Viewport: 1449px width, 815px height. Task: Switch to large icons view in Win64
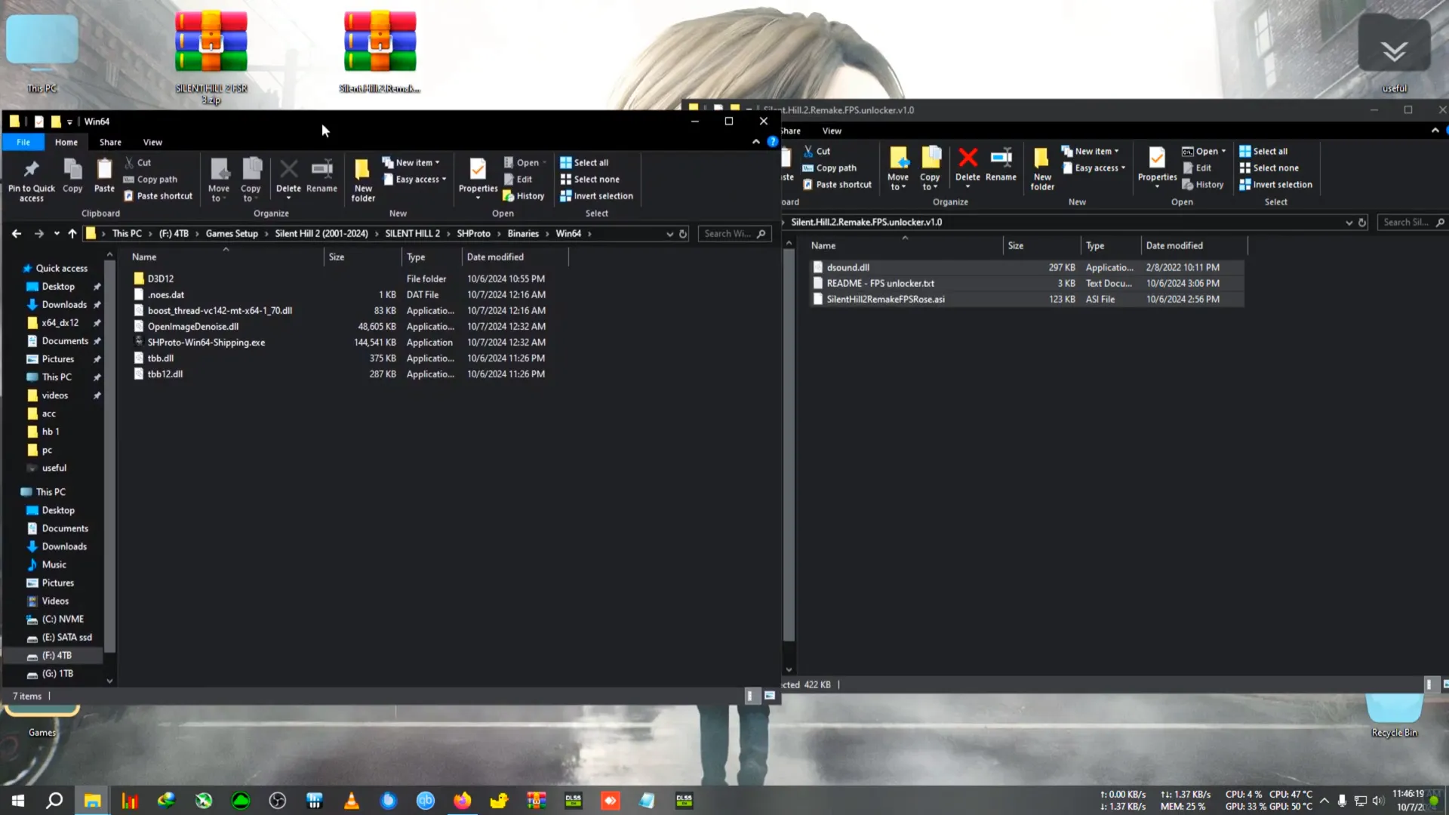coord(769,696)
